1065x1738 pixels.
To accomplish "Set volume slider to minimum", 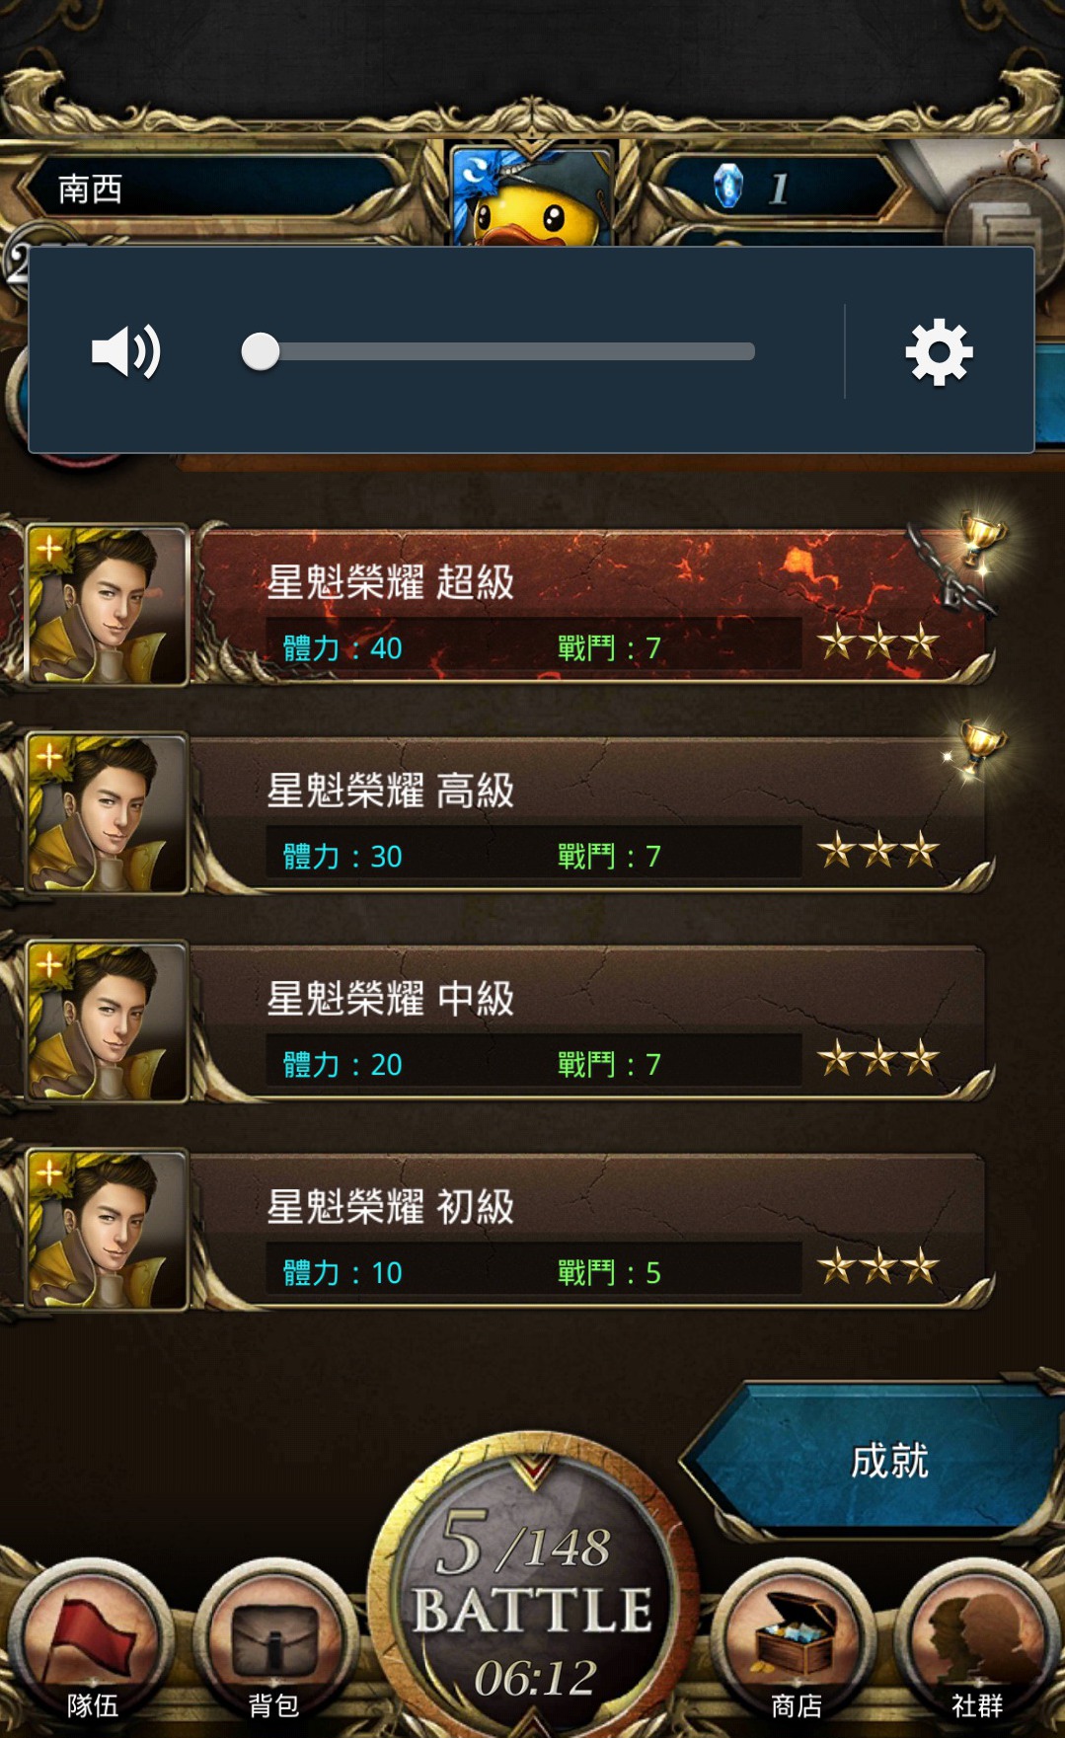I will (x=261, y=351).
